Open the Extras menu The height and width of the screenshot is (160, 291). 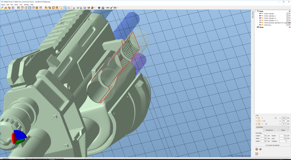coord(16,5)
